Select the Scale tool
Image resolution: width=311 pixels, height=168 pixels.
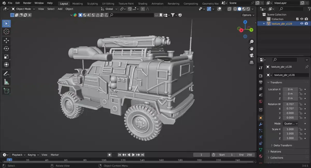pyautogui.click(x=6, y=57)
